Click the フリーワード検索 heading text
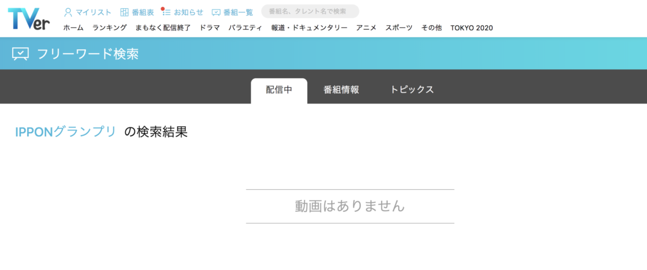 pyautogui.click(x=88, y=54)
